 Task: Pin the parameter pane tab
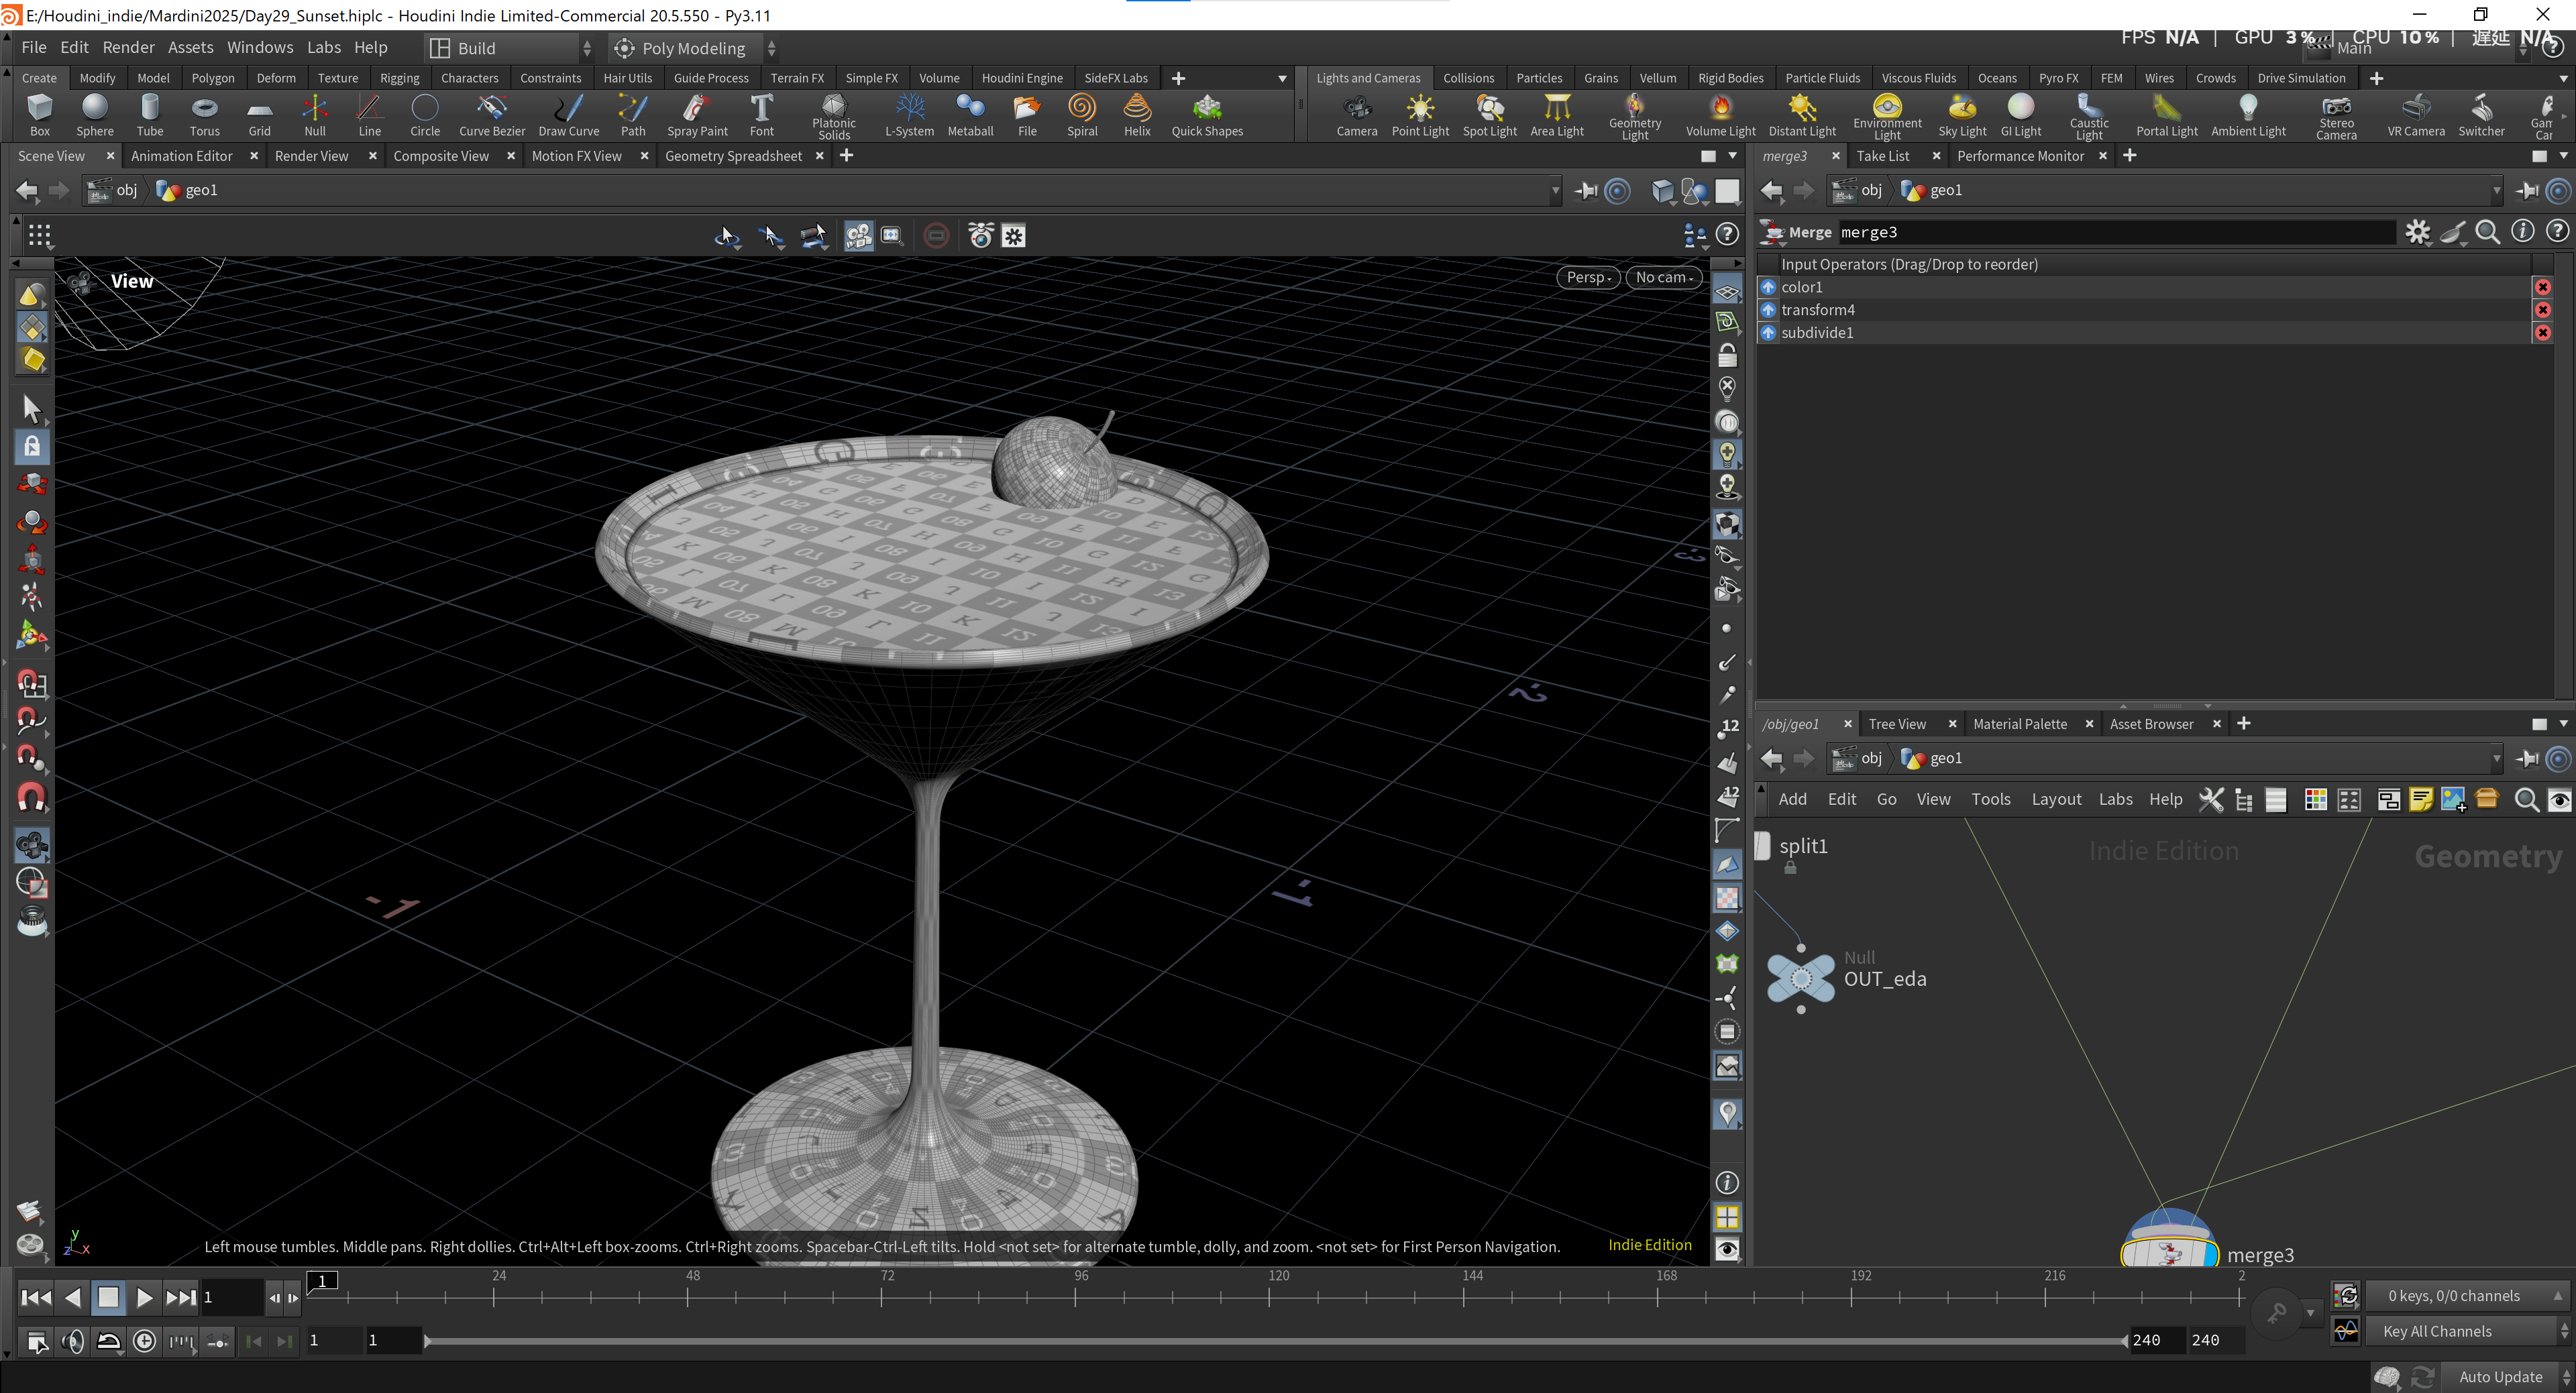(x=2527, y=190)
